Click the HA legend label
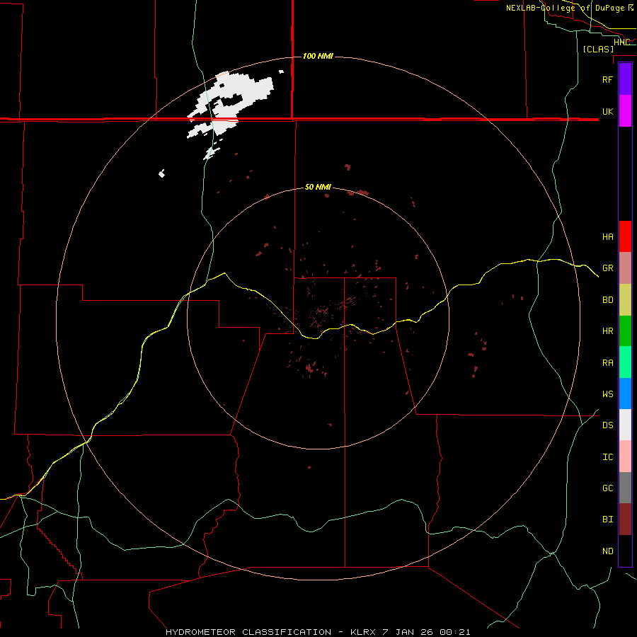 (607, 237)
